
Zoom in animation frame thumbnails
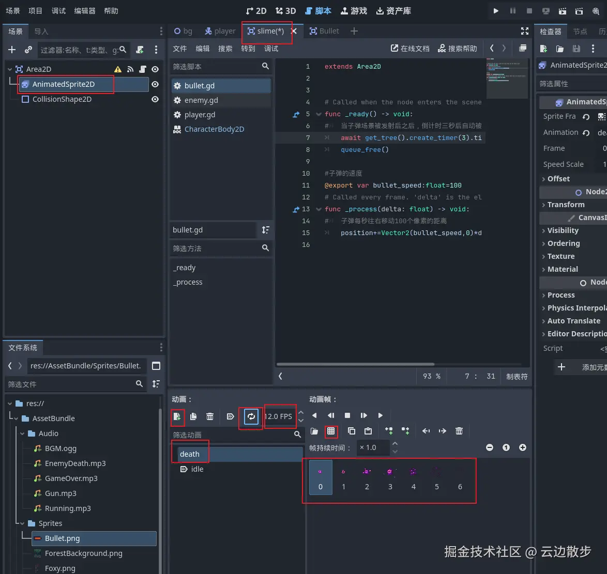(x=523, y=447)
